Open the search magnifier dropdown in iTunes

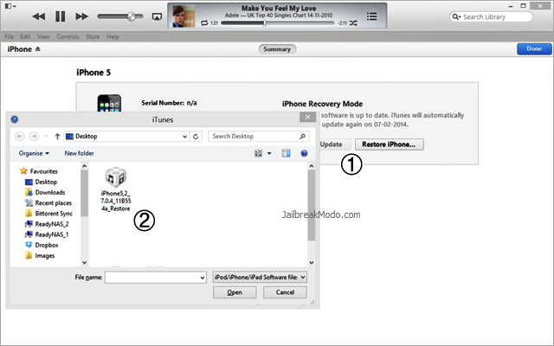pyautogui.click(x=456, y=16)
